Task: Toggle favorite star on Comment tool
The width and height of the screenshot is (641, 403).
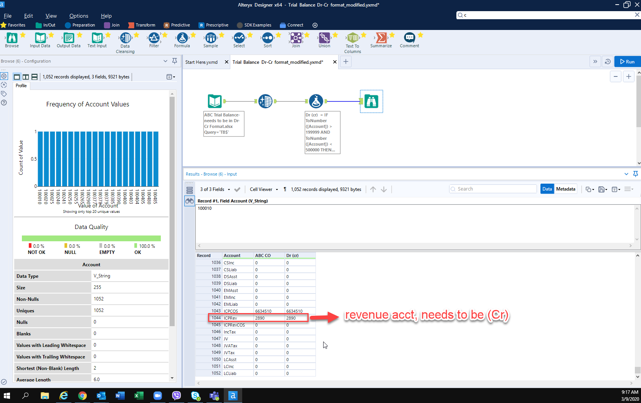Action: 421,35
